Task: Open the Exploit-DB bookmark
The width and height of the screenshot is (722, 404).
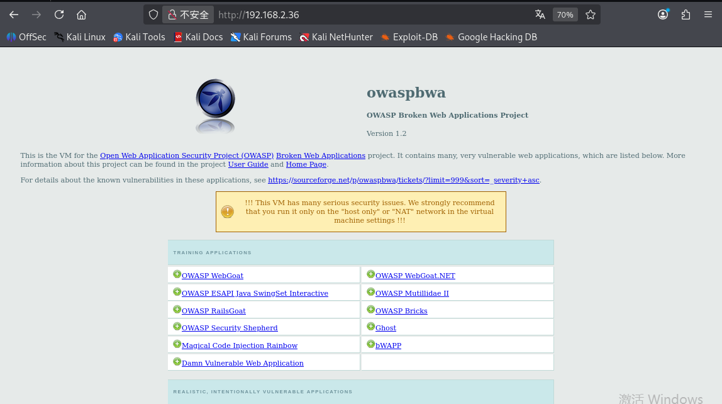Action: [x=409, y=37]
